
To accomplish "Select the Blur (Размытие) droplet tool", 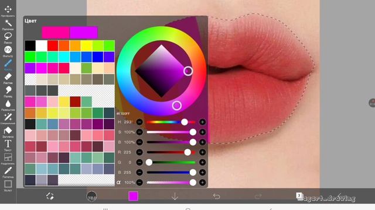I will pyautogui.click(x=8, y=104).
